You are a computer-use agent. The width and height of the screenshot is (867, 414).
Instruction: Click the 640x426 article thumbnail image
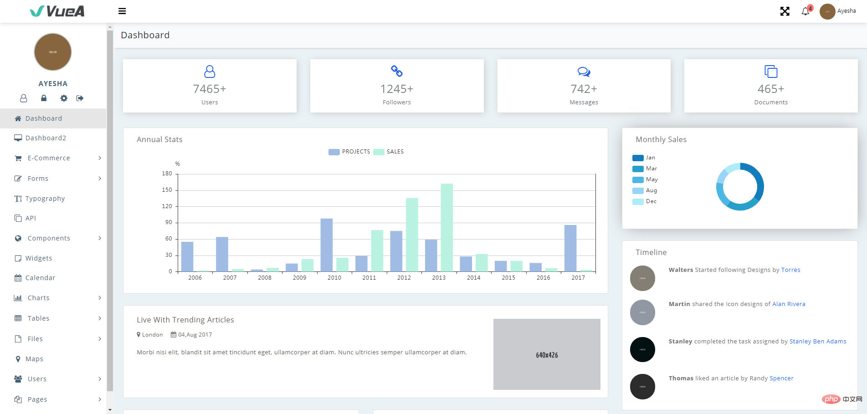[547, 354]
